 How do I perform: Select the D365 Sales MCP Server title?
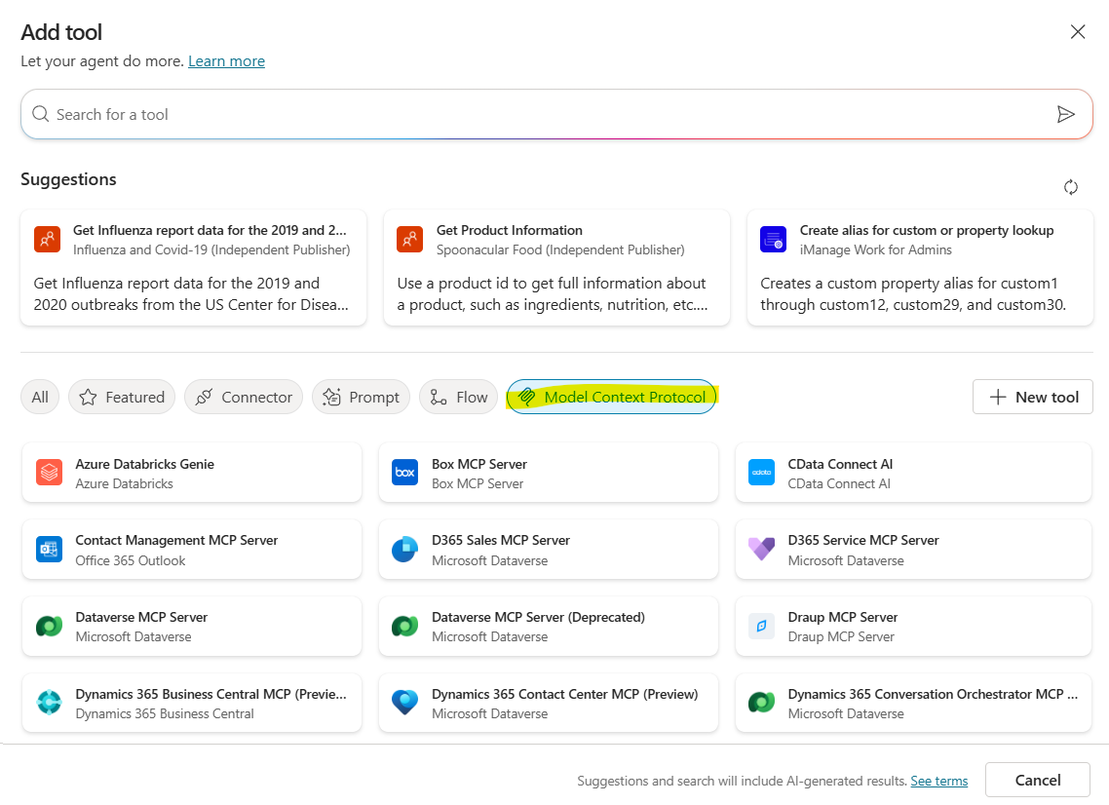point(501,541)
